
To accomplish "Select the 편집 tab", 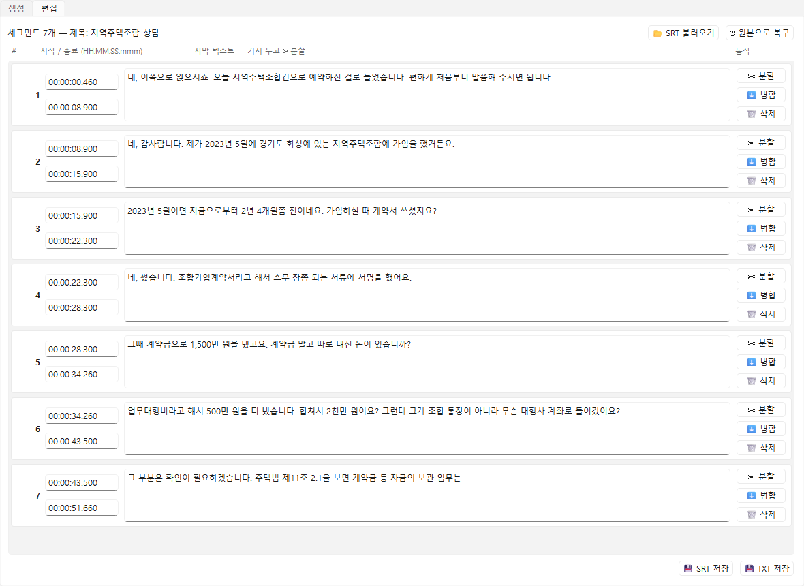I will point(48,8).
